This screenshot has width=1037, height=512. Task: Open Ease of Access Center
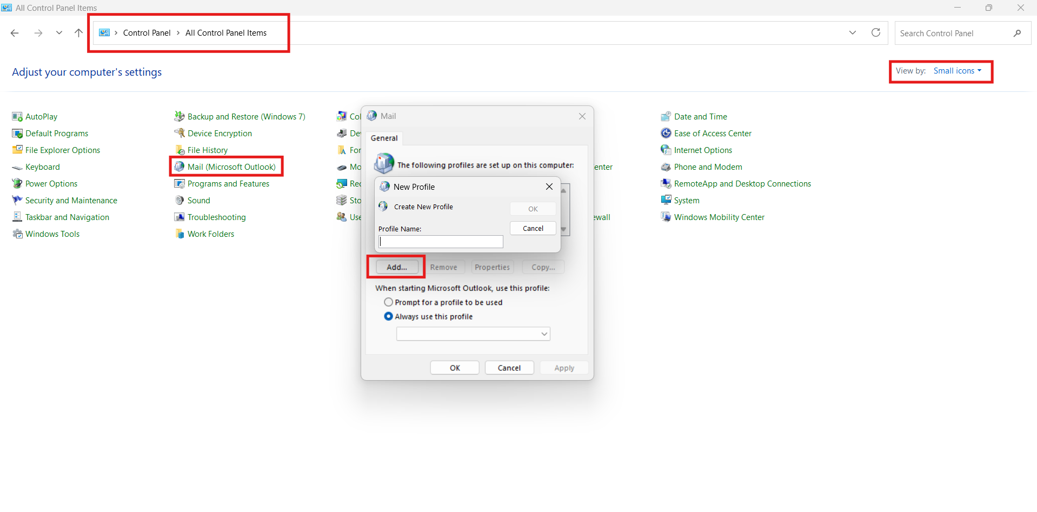pyautogui.click(x=713, y=133)
